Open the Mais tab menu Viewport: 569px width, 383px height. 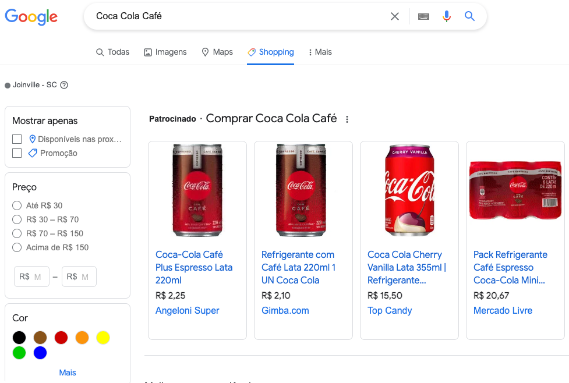pos(320,52)
